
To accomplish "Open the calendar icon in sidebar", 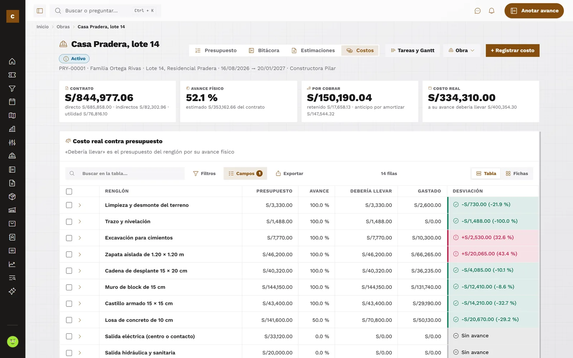I will pyautogui.click(x=12, y=102).
